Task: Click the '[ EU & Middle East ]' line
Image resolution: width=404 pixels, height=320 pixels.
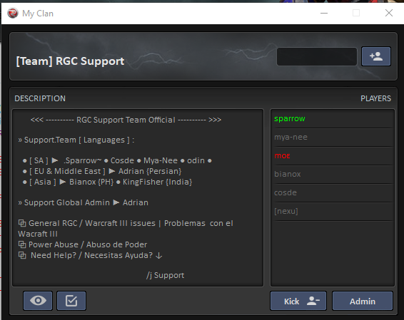Action: (x=102, y=171)
